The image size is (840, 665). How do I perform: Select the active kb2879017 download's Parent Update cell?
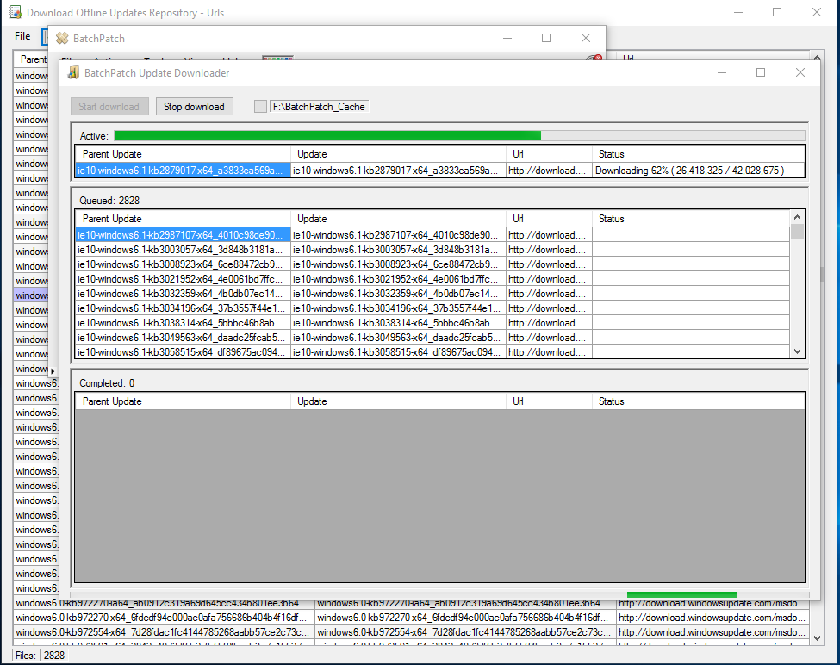183,171
